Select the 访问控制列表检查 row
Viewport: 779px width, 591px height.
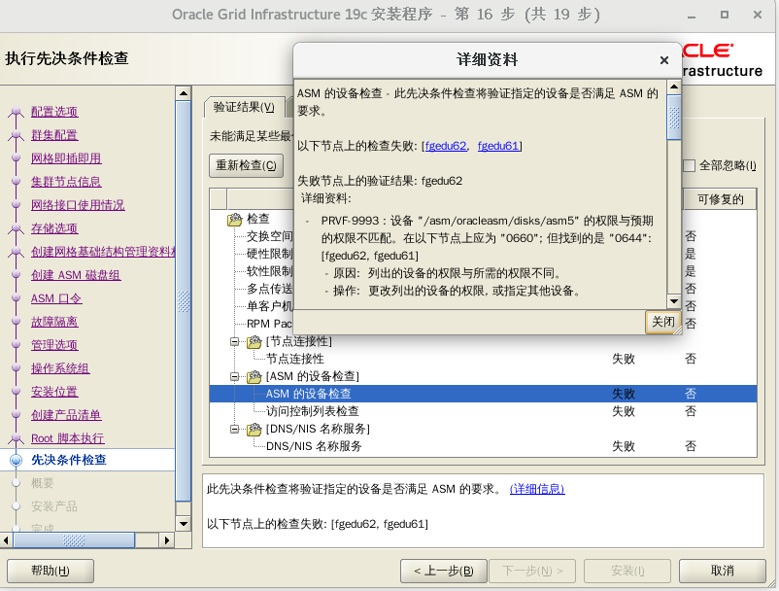[x=483, y=411]
